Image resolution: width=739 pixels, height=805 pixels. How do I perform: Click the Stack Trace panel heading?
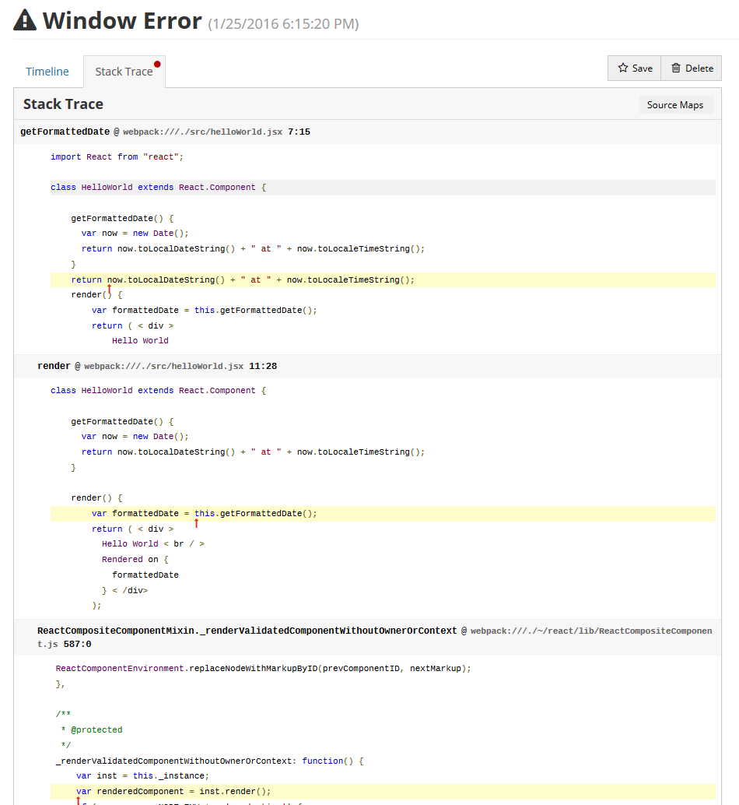click(x=63, y=104)
